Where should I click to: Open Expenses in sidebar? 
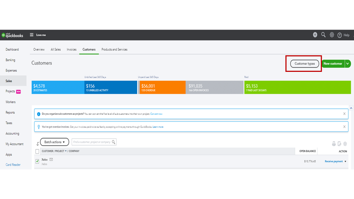point(11,70)
